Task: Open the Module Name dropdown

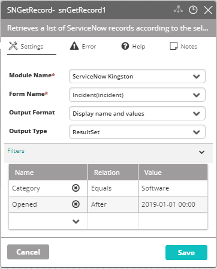Action: 137,76
